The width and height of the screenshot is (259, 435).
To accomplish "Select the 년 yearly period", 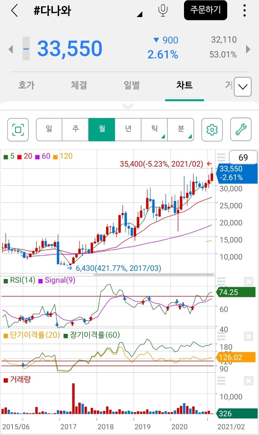I will click(128, 129).
